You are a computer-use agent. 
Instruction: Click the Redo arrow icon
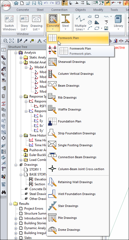point(52,3)
